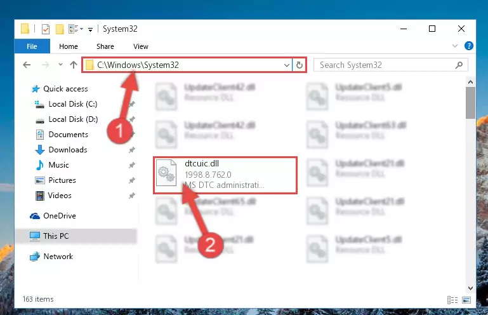Click the vertical scrollbar thumb
Image resolution: width=488 pixels, height=315 pixels.
(x=470, y=103)
